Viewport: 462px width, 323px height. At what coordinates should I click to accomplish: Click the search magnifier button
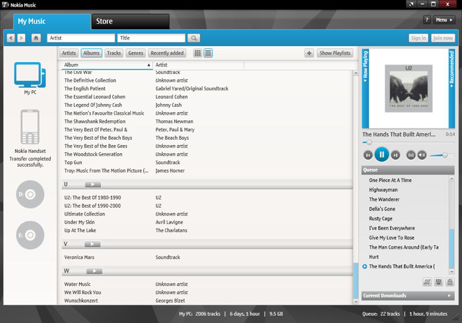click(193, 38)
